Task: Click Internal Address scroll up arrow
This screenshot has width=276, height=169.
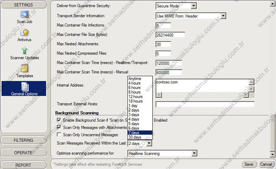Action: click(x=251, y=82)
